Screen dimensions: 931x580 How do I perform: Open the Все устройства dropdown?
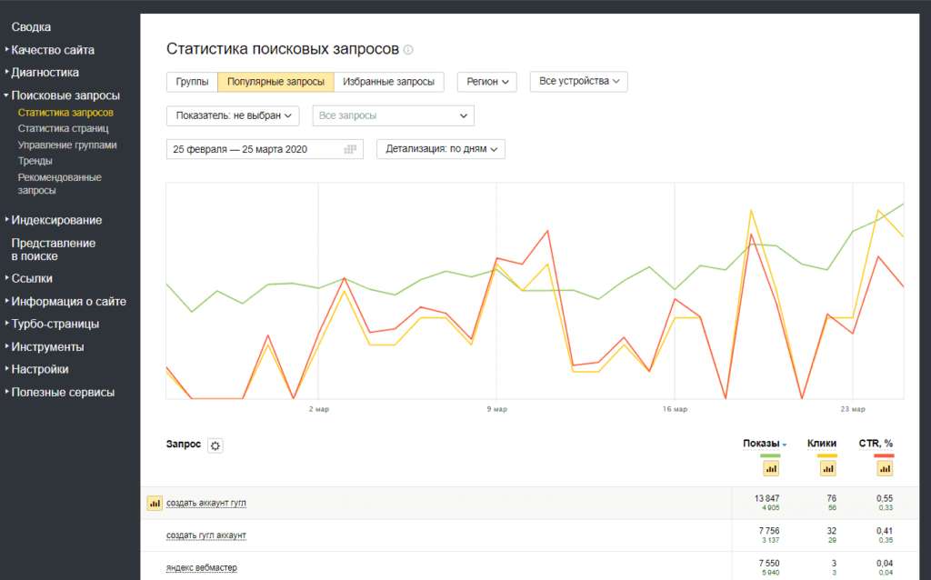579,81
